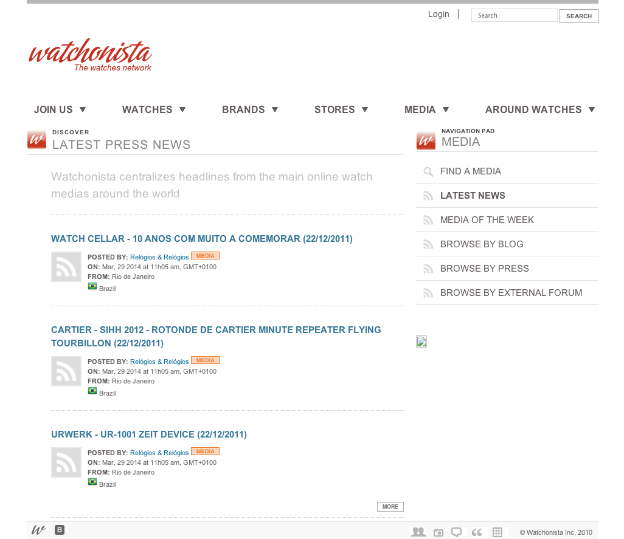Click the MORE button below the news list
The height and width of the screenshot is (539, 624).
(x=390, y=507)
